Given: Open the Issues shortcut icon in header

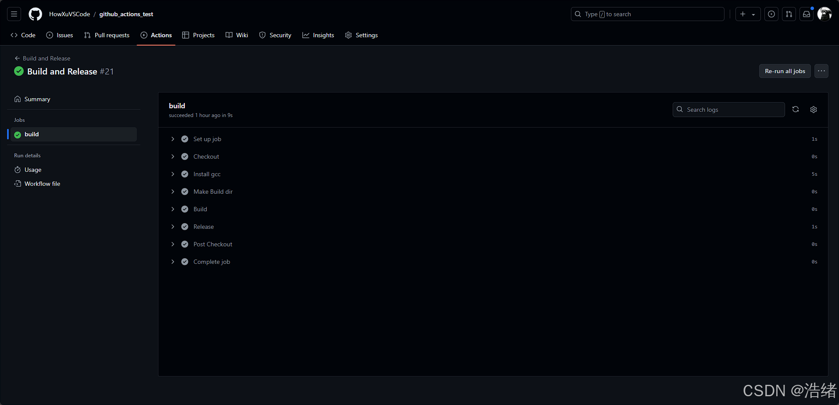Looking at the screenshot, I should [x=771, y=14].
